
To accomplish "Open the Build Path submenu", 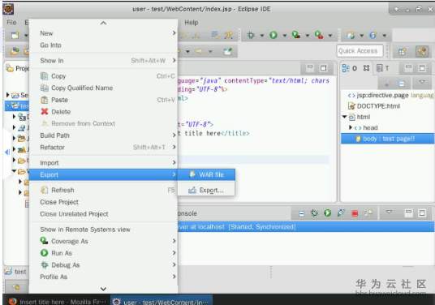I will (103, 135).
